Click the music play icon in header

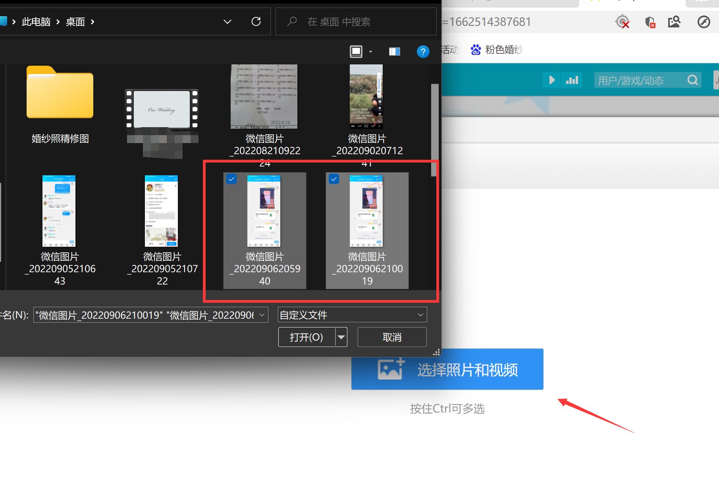pyautogui.click(x=551, y=80)
